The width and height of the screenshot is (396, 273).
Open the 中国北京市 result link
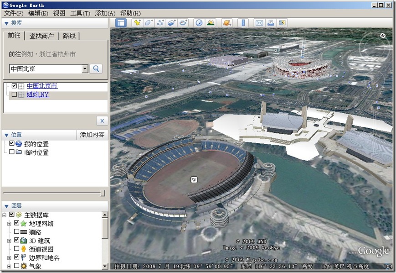42,86
